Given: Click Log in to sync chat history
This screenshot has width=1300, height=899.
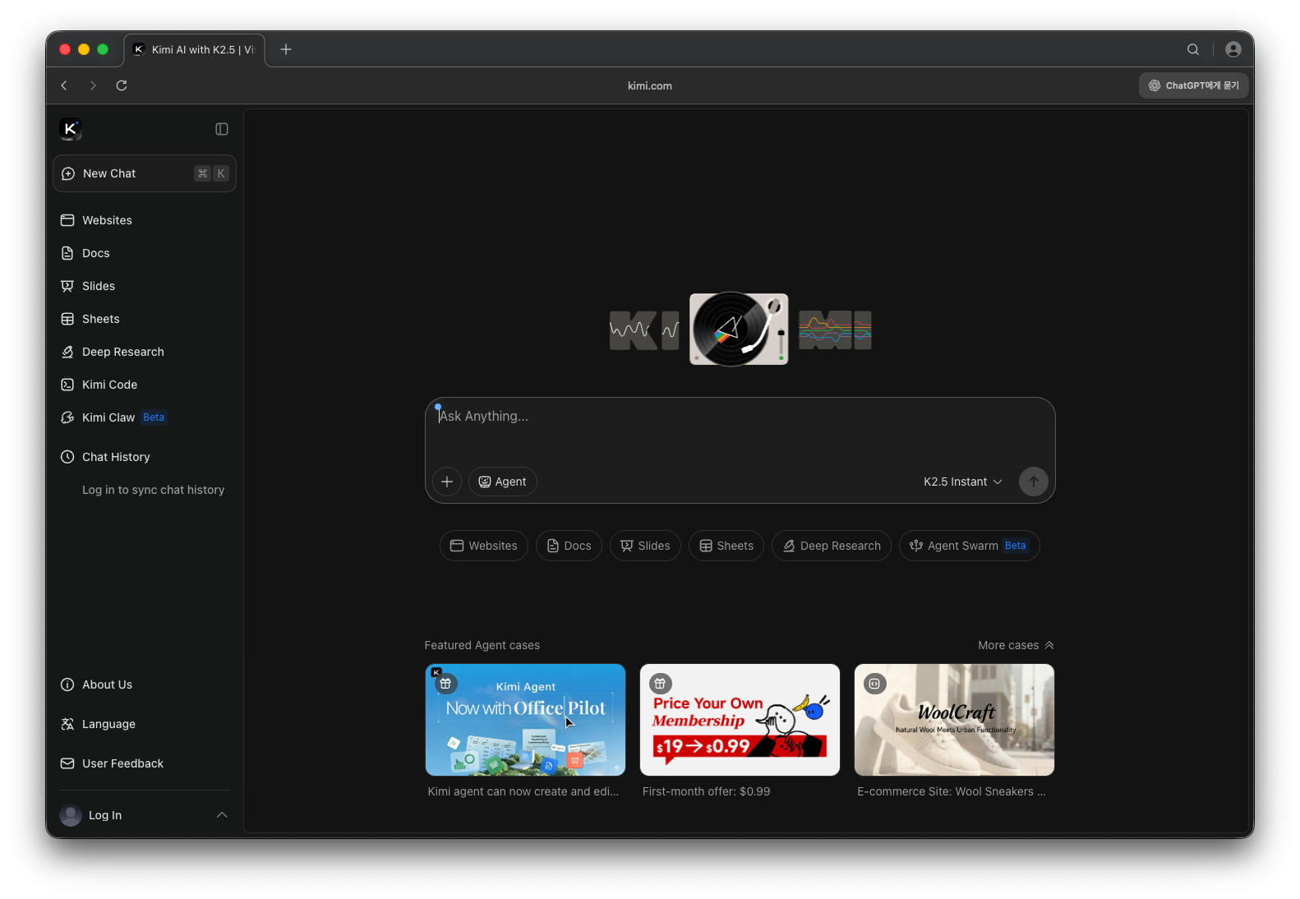Looking at the screenshot, I should (x=153, y=490).
